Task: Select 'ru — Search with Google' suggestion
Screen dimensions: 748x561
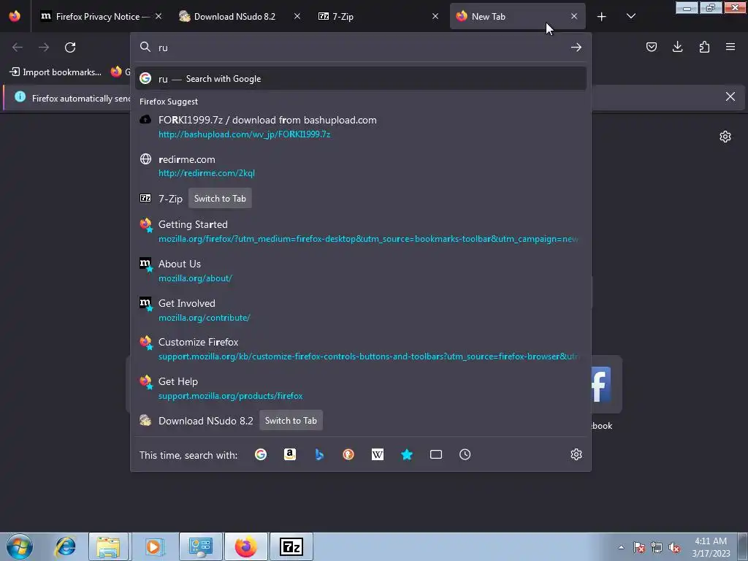Action: [361, 79]
